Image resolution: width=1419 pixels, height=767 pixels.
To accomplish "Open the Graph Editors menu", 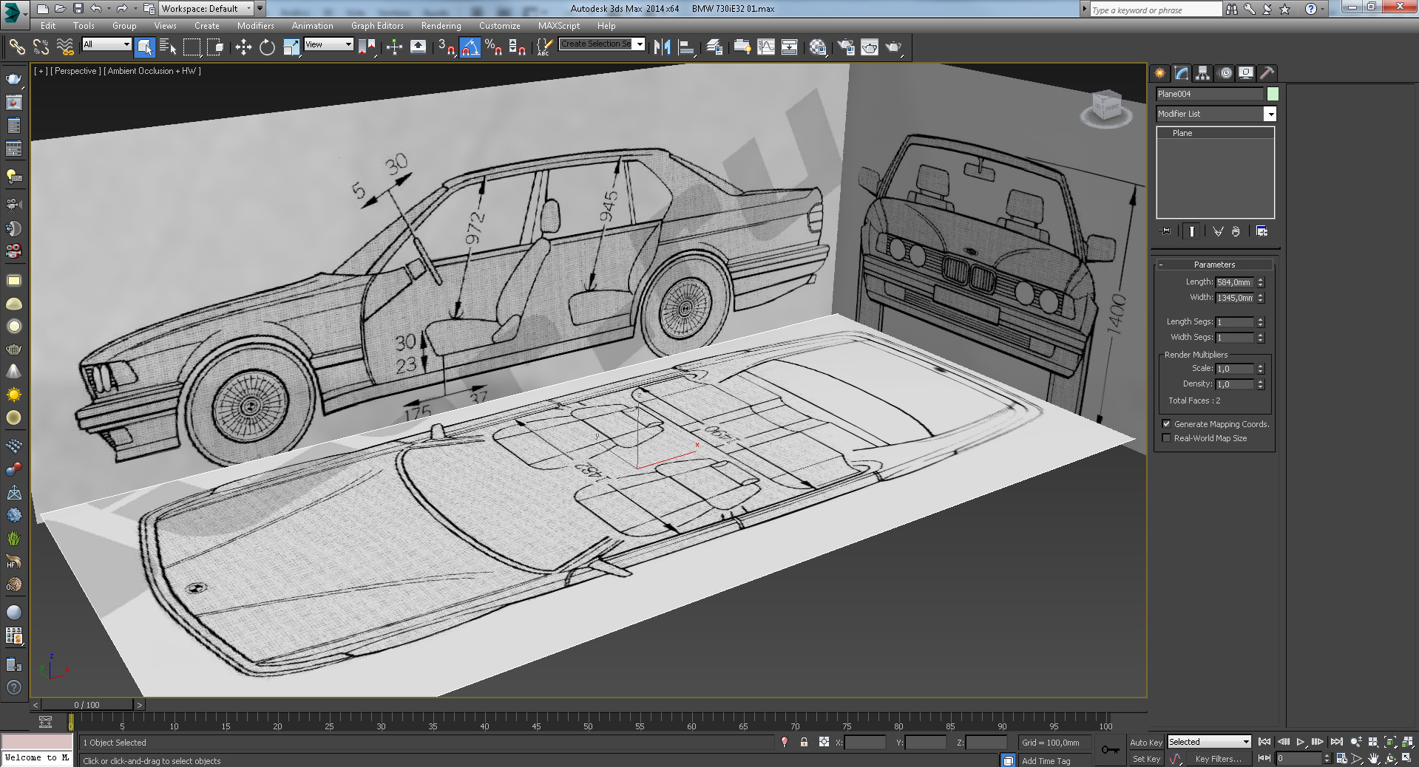I will [377, 25].
